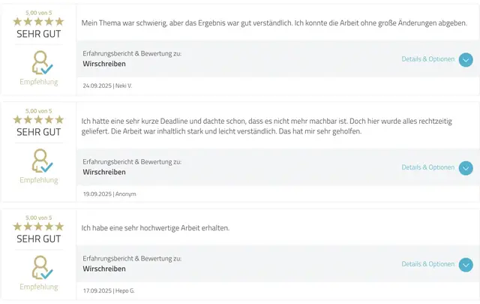Click "Wirschreiben" in the Anonym review
This screenshot has height=304, width=480.
104,172
